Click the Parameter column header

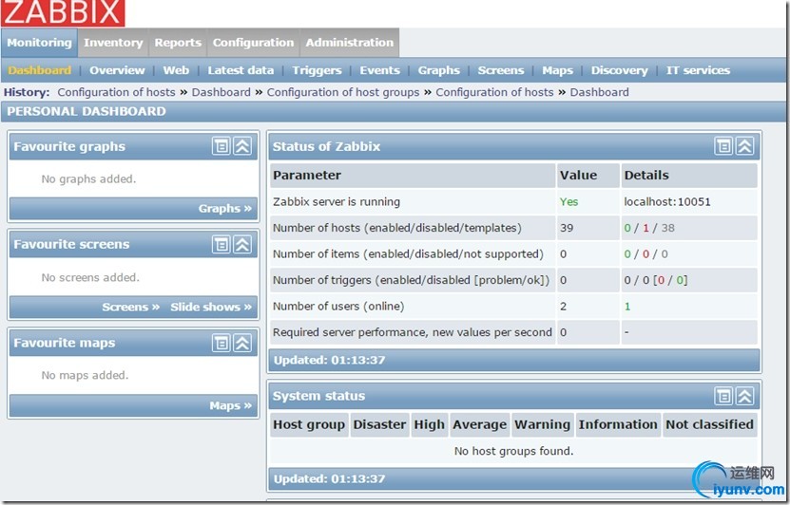pos(413,176)
